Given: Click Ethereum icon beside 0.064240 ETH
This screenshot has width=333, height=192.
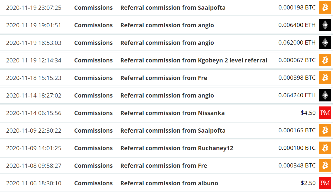Looking at the screenshot, I should pyautogui.click(x=325, y=95).
